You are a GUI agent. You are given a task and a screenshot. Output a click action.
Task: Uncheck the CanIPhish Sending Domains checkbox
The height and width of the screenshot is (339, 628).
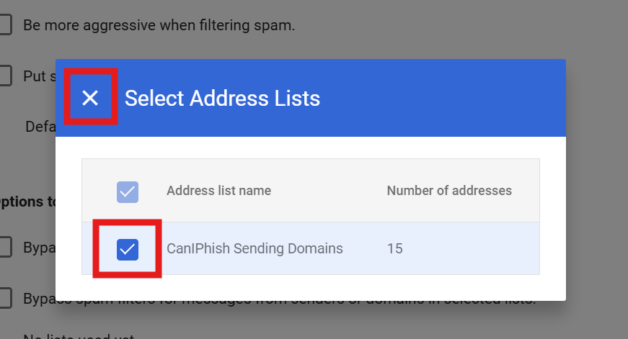click(128, 249)
